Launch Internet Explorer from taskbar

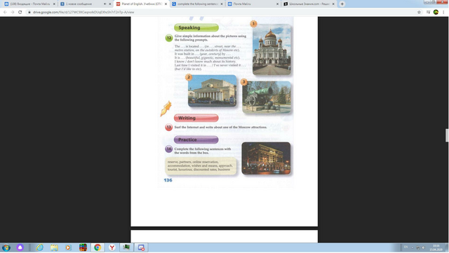coord(39,247)
